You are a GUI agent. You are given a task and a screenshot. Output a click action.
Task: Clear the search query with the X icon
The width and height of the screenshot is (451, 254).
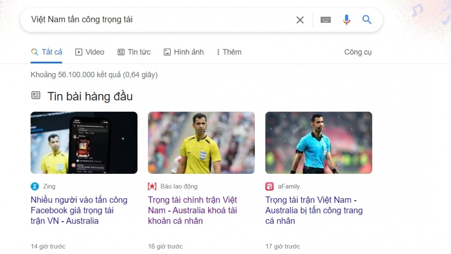[300, 20]
